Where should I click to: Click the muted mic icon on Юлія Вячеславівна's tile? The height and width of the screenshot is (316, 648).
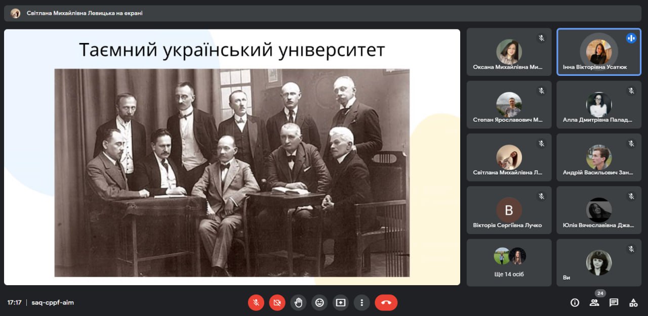pyautogui.click(x=631, y=196)
